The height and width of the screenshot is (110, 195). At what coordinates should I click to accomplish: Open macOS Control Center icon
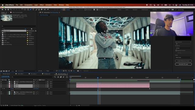176,5
